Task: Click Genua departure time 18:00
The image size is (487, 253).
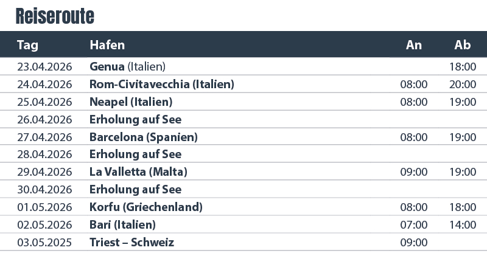Action: (462, 66)
